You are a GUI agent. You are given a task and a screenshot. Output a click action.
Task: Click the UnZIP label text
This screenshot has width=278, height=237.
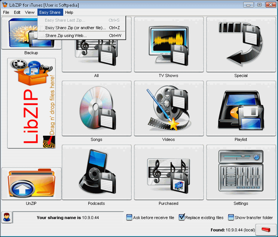(31, 203)
